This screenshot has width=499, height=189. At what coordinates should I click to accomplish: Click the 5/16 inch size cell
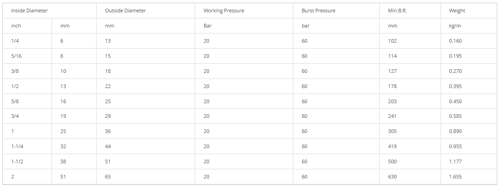tap(16, 56)
